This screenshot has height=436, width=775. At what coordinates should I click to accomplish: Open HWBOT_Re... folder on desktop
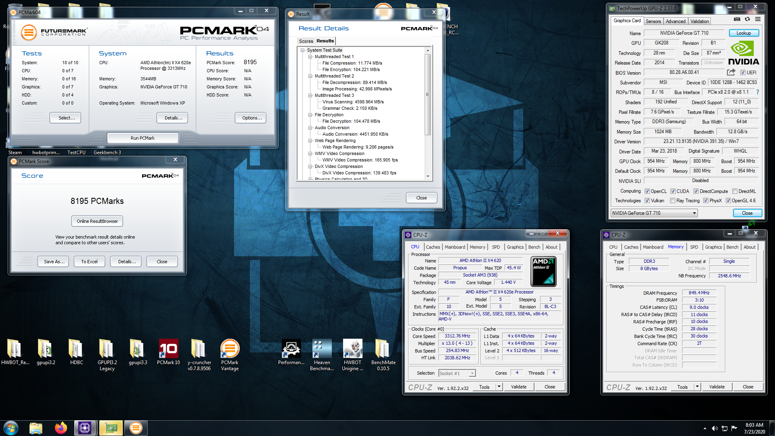point(15,352)
